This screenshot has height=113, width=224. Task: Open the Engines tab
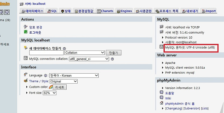coord(124,11)
